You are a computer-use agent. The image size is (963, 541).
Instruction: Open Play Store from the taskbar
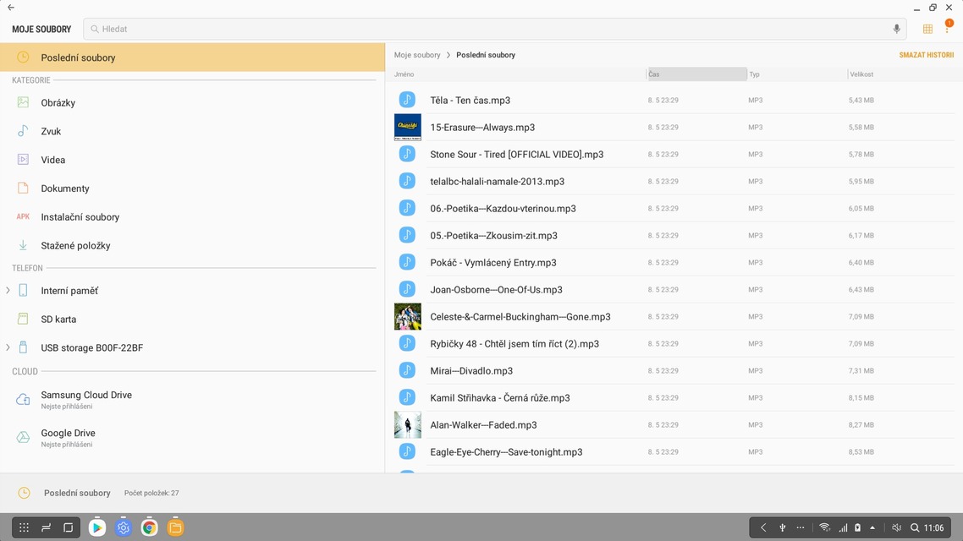point(97,527)
